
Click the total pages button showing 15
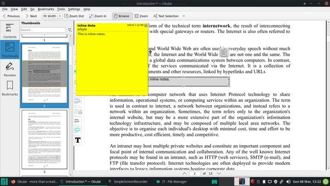tap(211, 174)
